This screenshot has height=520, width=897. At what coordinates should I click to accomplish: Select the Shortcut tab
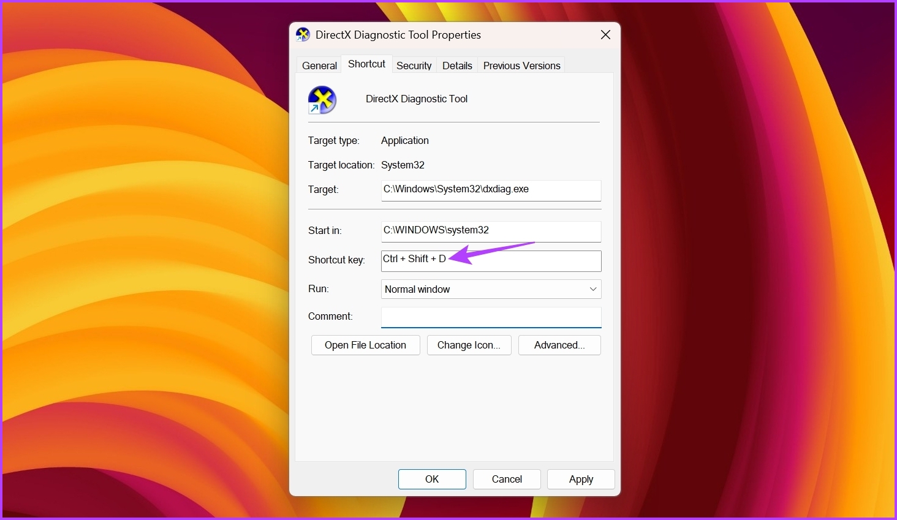(366, 64)
